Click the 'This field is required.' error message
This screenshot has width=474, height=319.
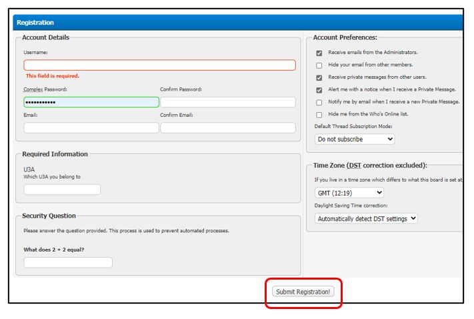[53, 76]
